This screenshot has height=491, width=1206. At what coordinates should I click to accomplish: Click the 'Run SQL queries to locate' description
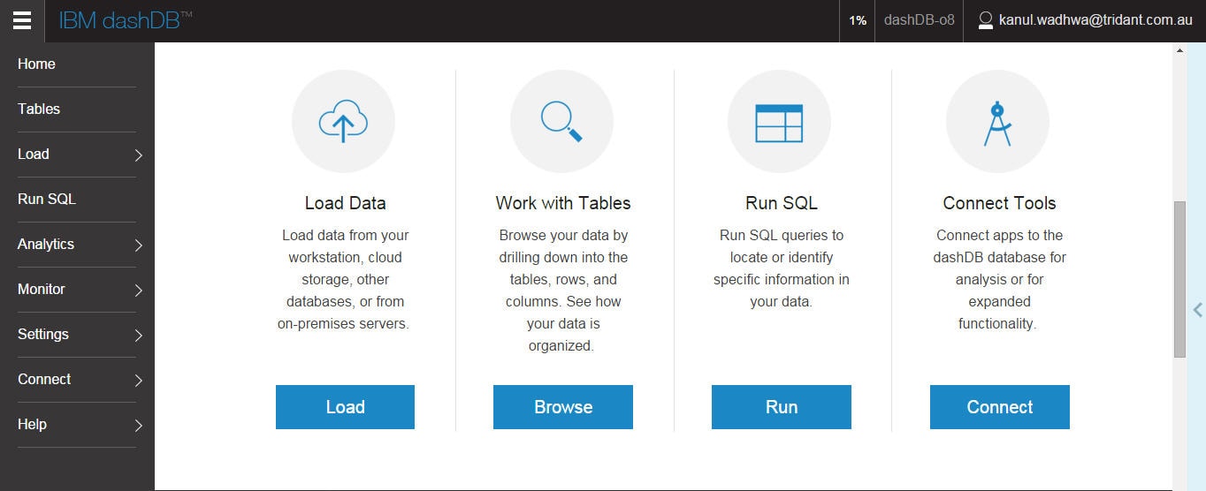(782, 268)
